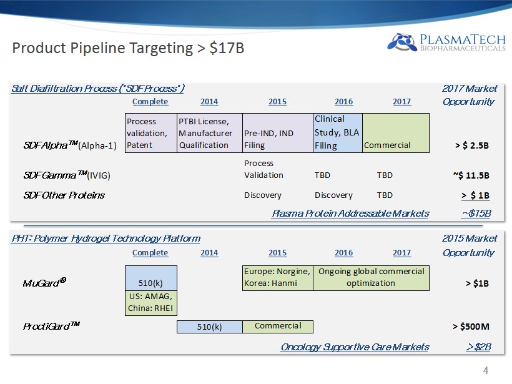
Task: Click the Ongoing global commercial optimization box
Action: point(371,277)
